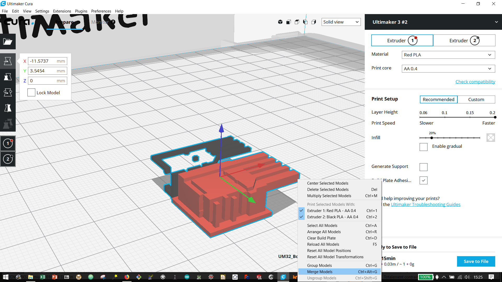
Task: Open File Explorer from the taskbar
Action: [x=31, y=277]
